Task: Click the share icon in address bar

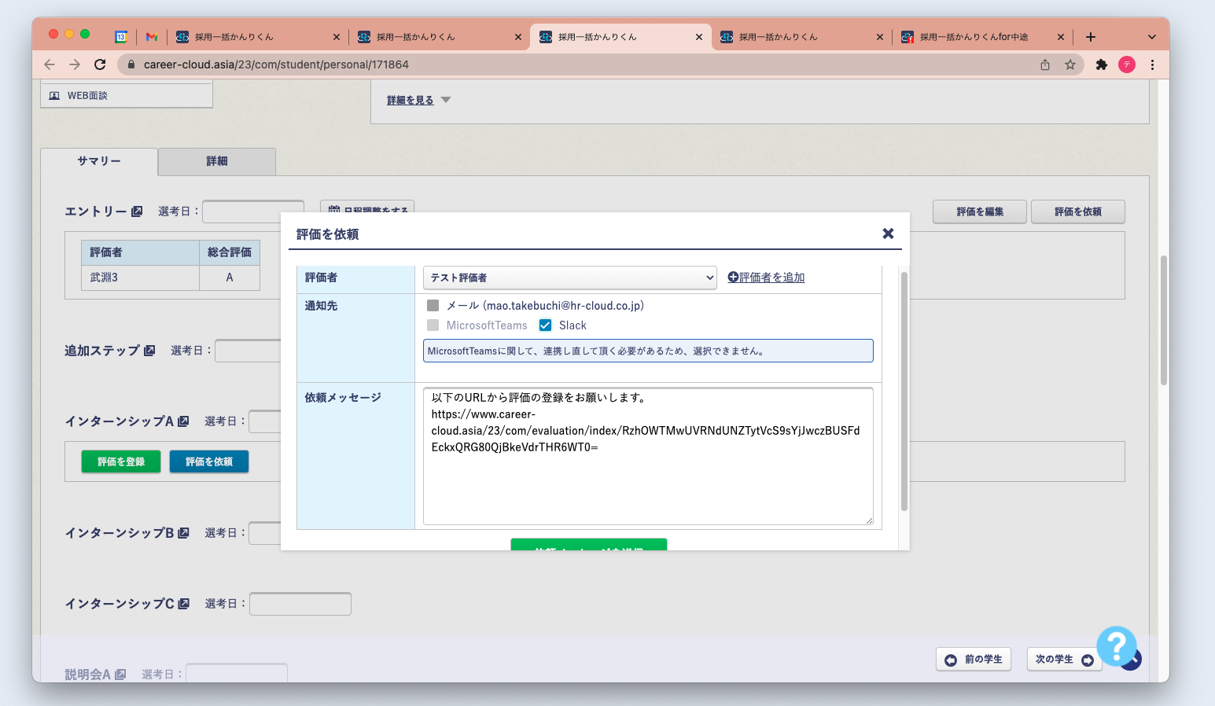Action: (1045, 64)
